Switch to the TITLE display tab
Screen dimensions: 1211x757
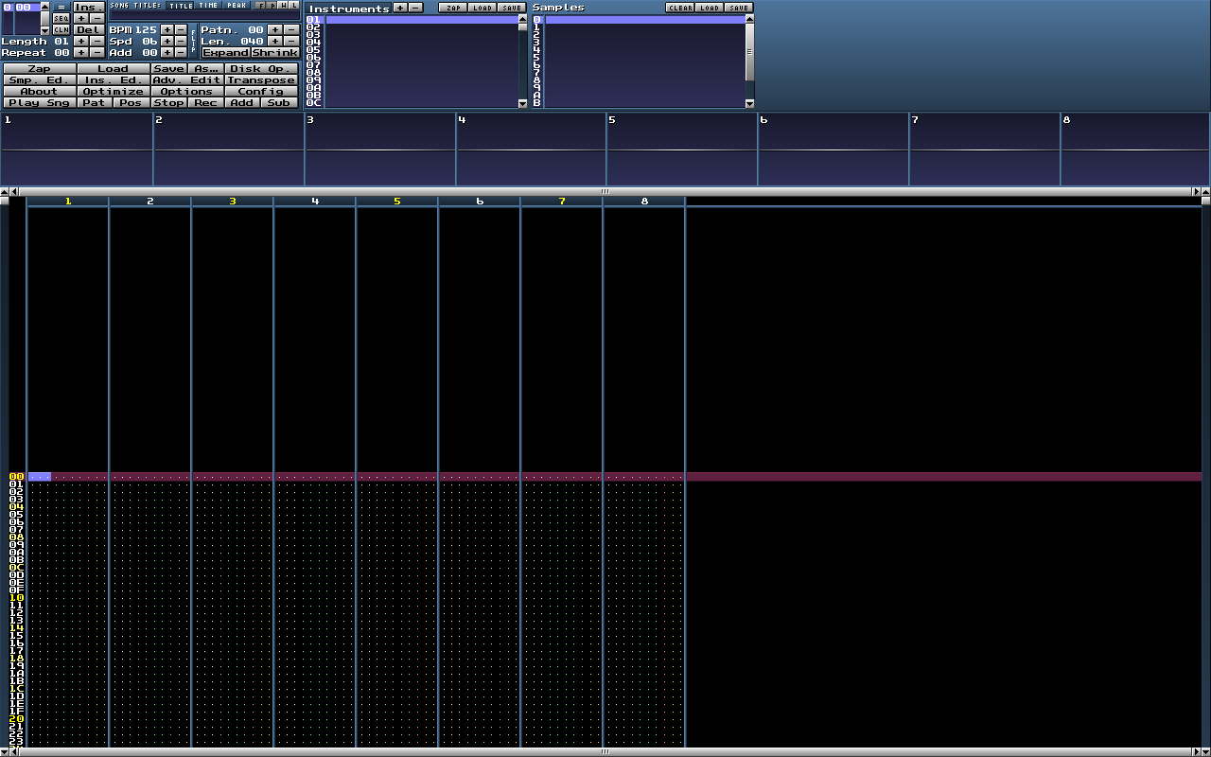tap(180, 6)
